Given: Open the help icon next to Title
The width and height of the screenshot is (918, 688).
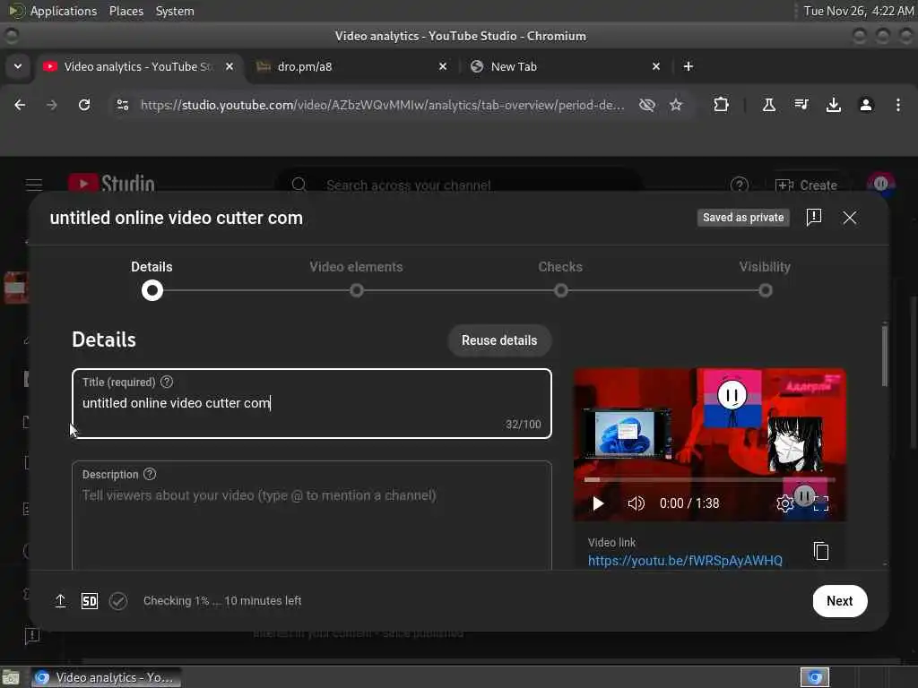Looking at the screenshot, I should tap(167, 382).
